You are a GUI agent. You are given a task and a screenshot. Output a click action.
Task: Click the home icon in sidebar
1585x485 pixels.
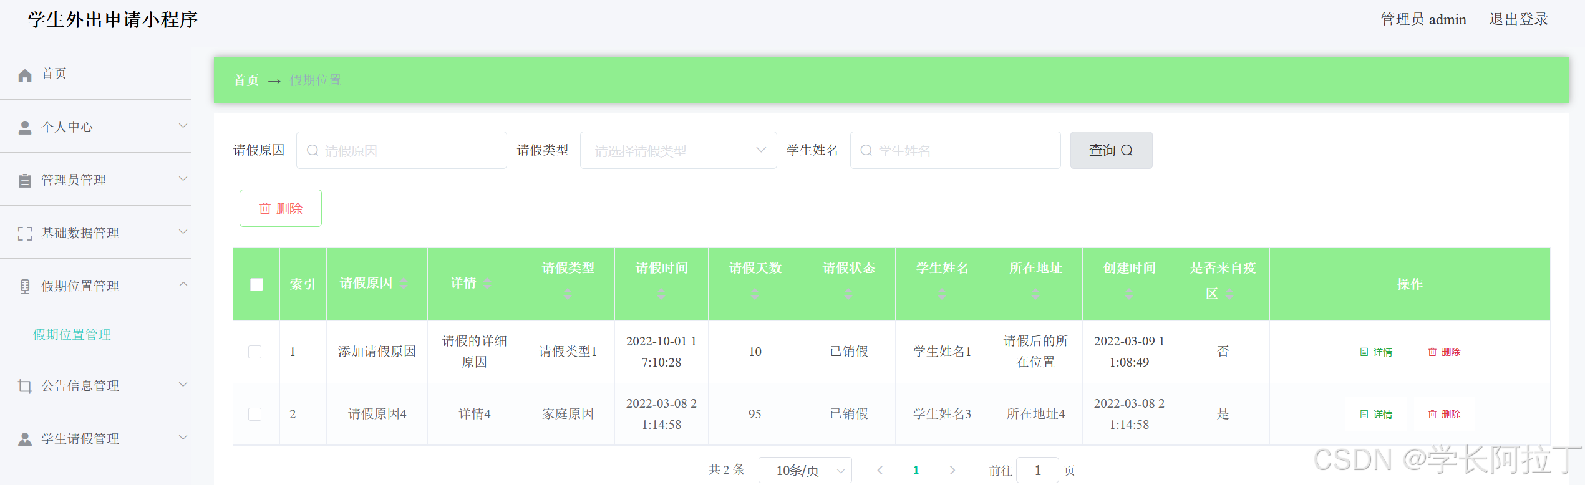pos(25,75)
